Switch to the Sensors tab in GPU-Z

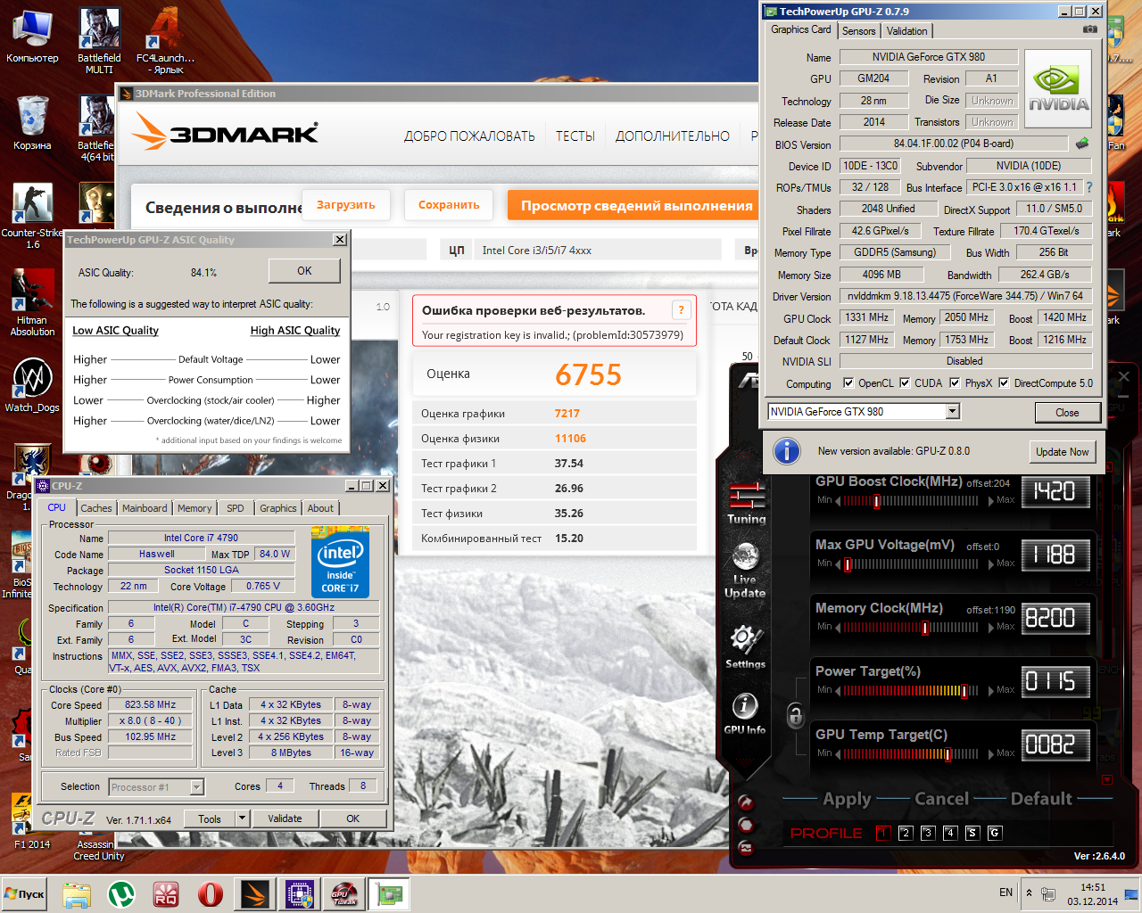pyautogui.click(x=859, y=31)
